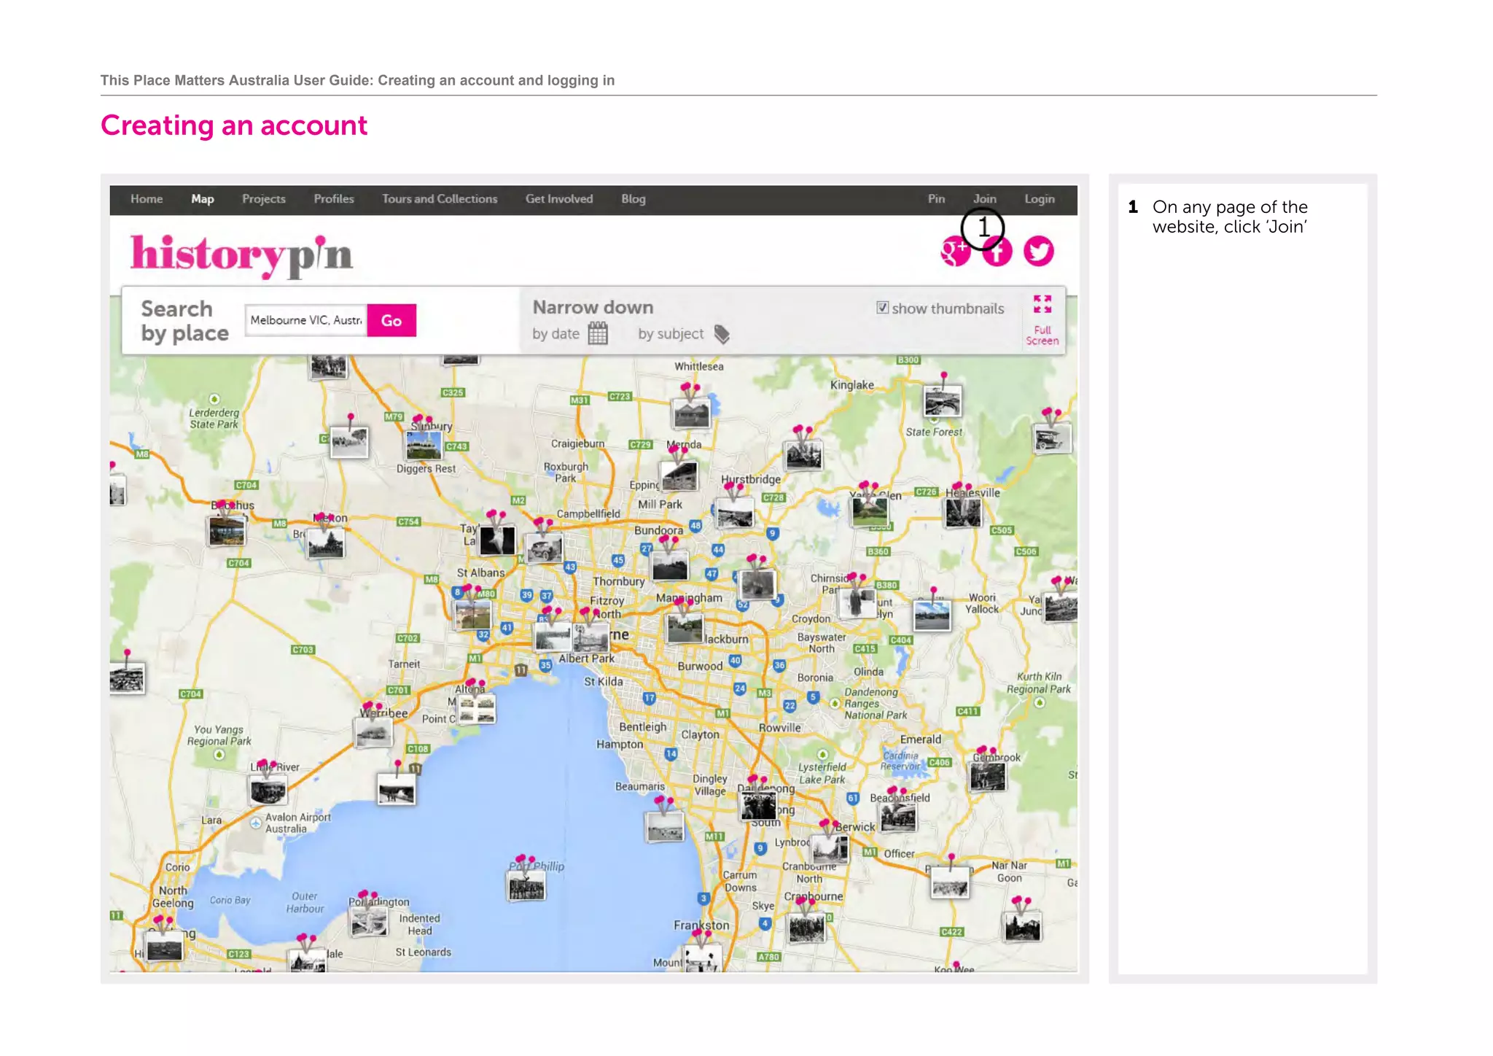This screenshot has height=1056, width=1493.
Task: Open the Get Involved menu item
Action: 559,199
